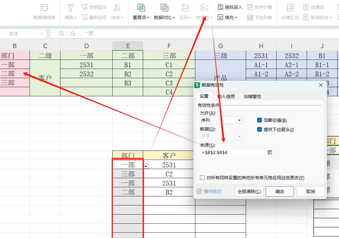339x238 pixels.
Task: Select cell containing A2-1 in column I
Action: click(x=292, y=65)
